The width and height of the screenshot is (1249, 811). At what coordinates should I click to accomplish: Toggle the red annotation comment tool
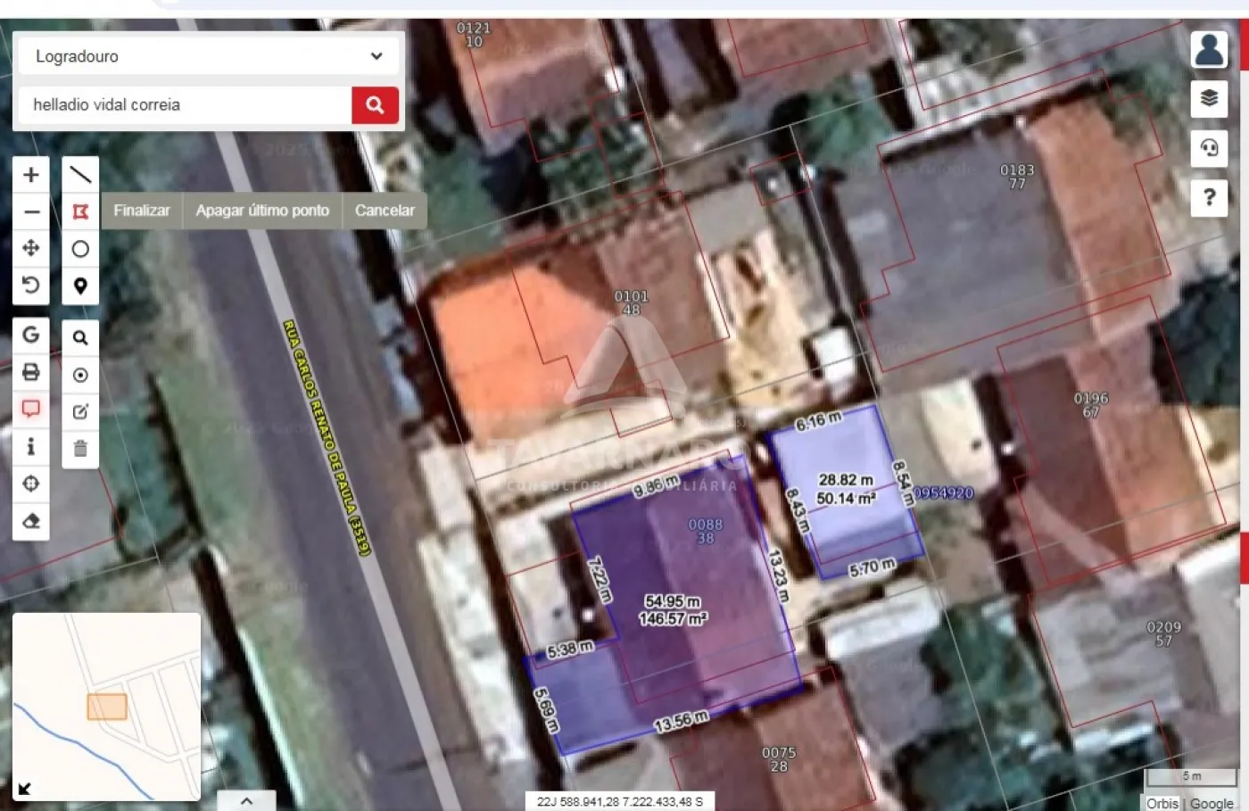[30, 409]
